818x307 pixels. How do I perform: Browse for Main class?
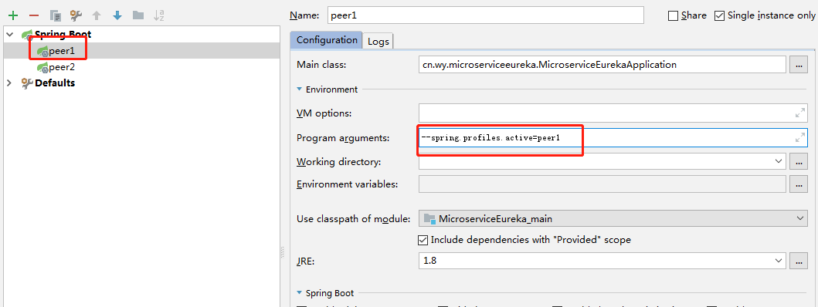(x=798, y=65)
